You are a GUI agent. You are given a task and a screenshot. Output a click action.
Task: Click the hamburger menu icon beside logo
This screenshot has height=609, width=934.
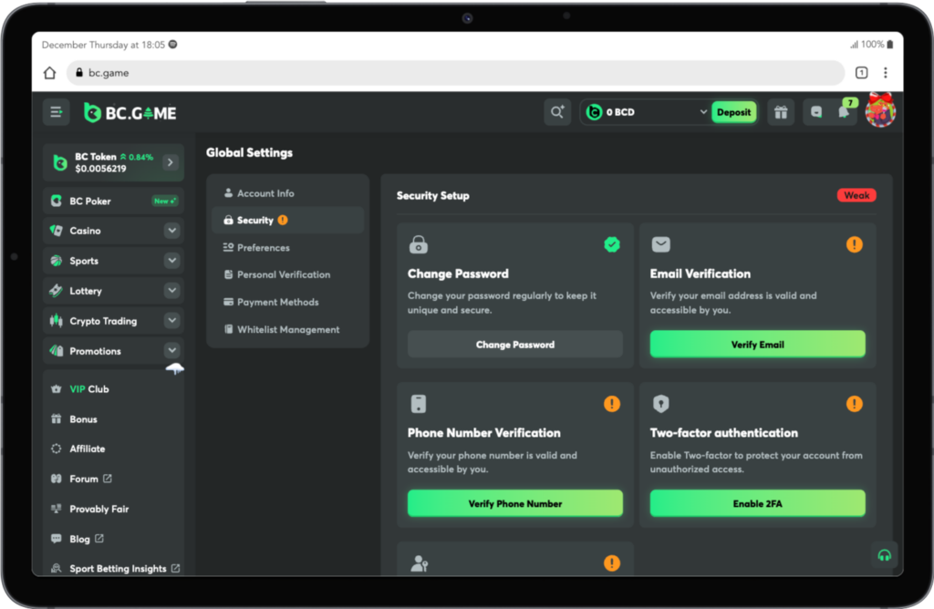[x=56, y=112]
